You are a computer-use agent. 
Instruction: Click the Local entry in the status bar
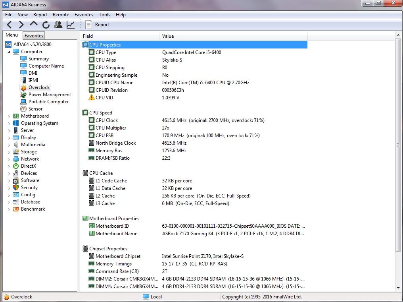152,296
